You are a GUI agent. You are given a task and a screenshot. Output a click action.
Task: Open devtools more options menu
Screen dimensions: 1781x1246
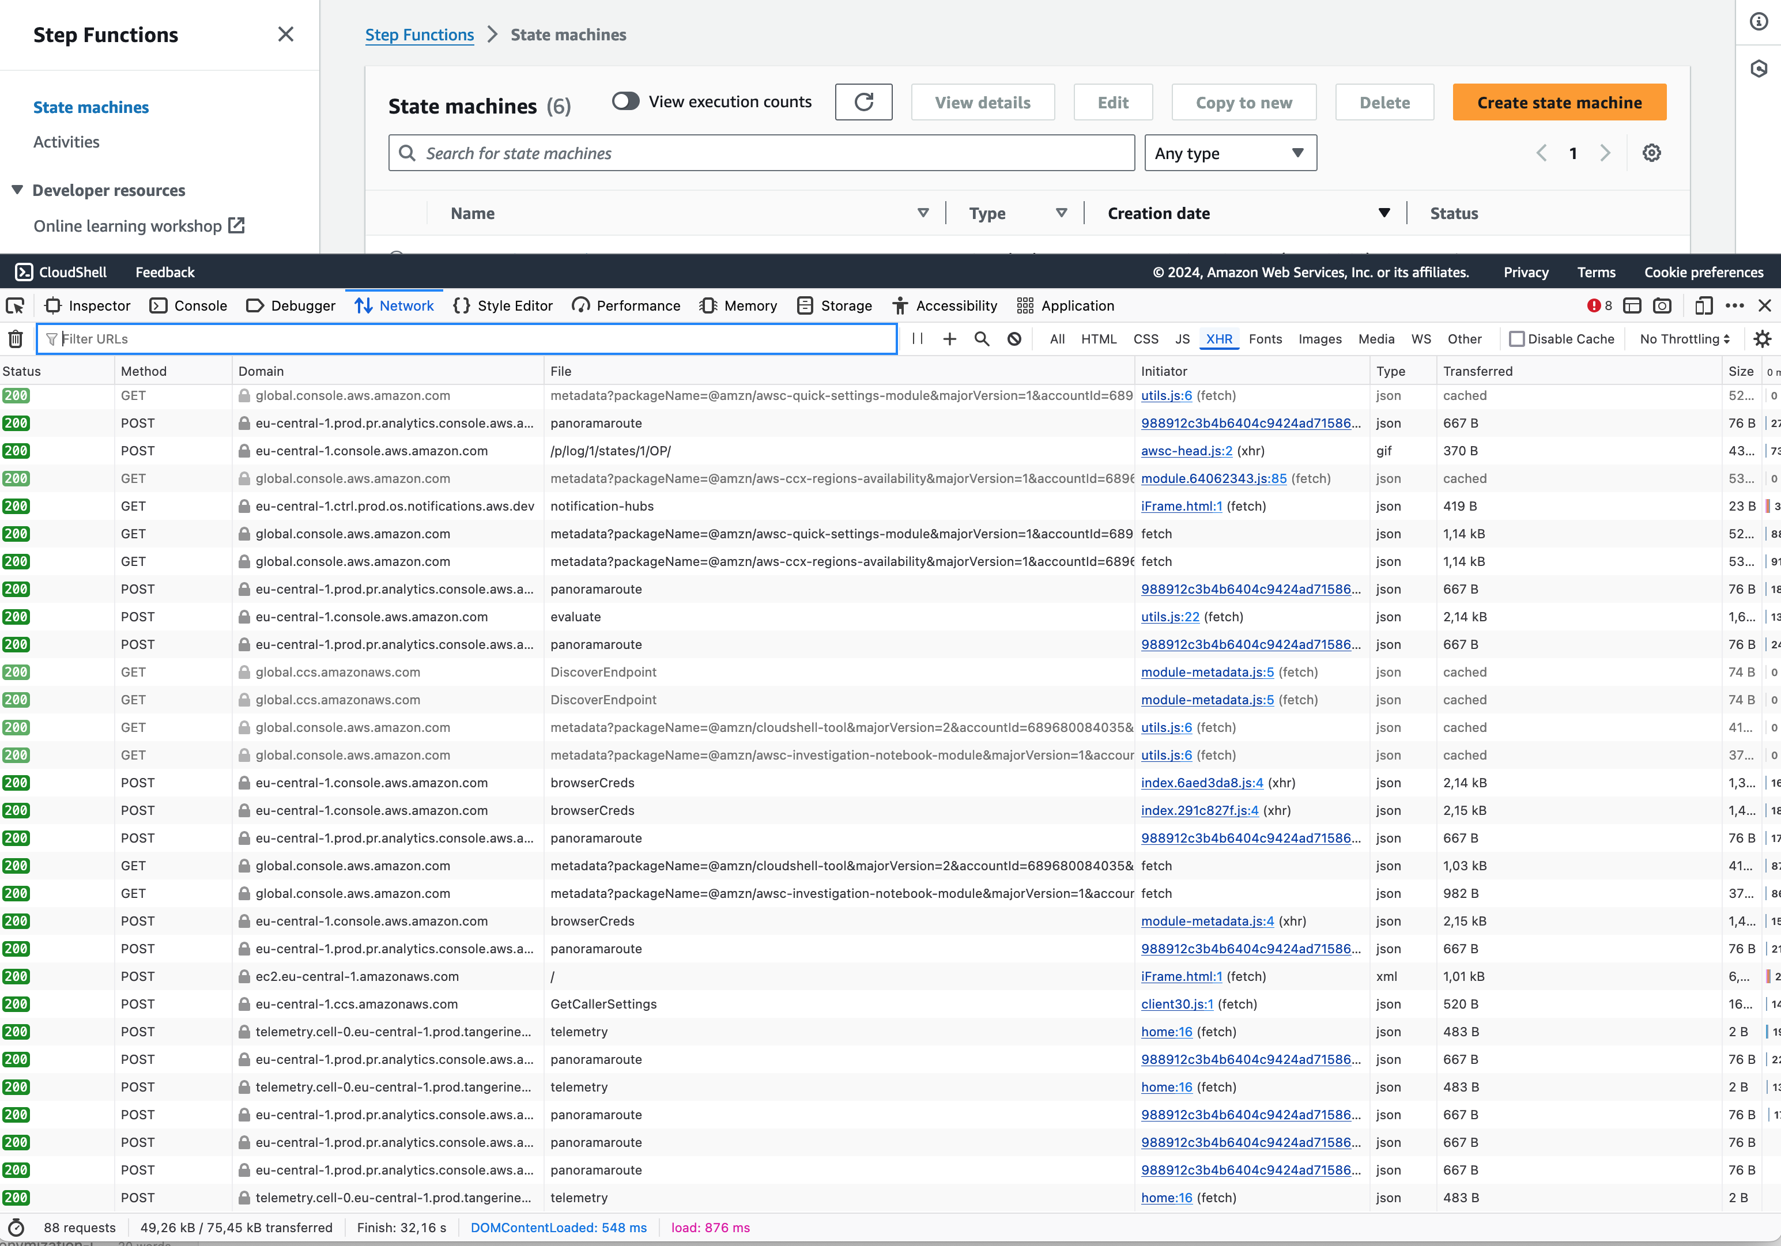(1734, 305)
